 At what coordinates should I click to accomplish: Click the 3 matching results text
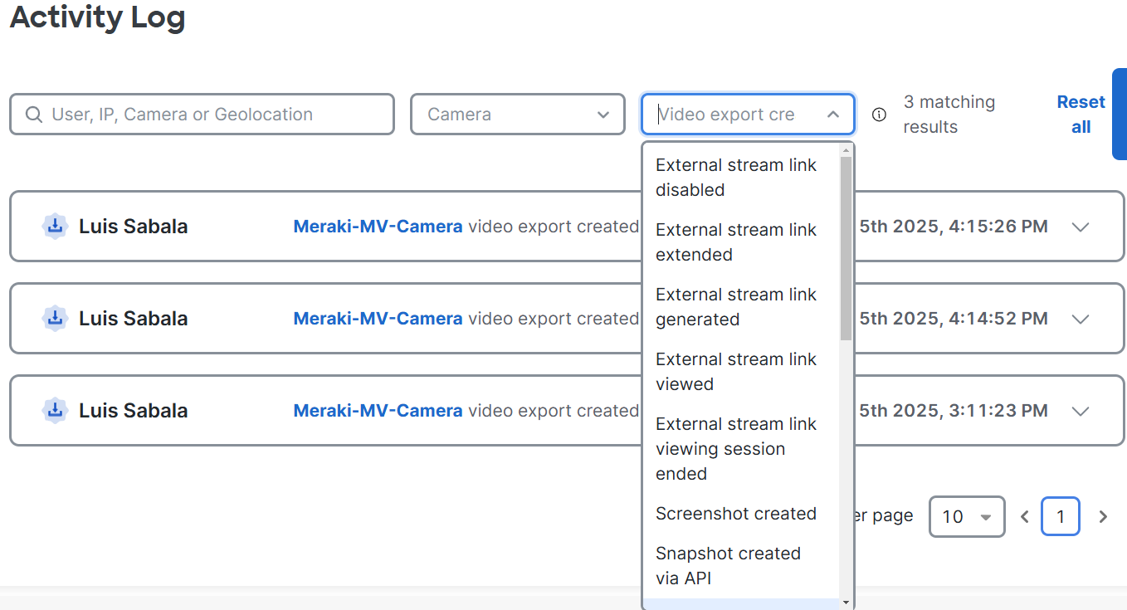click(949, 115)
